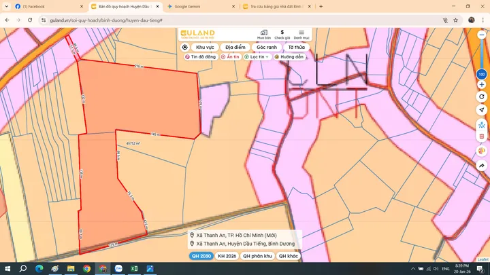Zoom out with the minus button
Image resolution: width=490 pixels, height=275 pixels.
coord(482,35)
